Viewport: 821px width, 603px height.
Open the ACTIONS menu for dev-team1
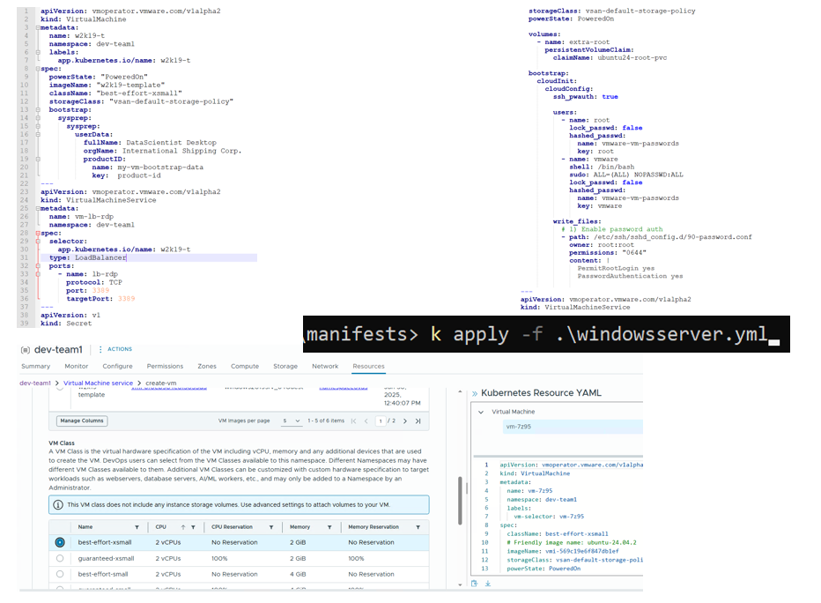(x=114, y=349)
